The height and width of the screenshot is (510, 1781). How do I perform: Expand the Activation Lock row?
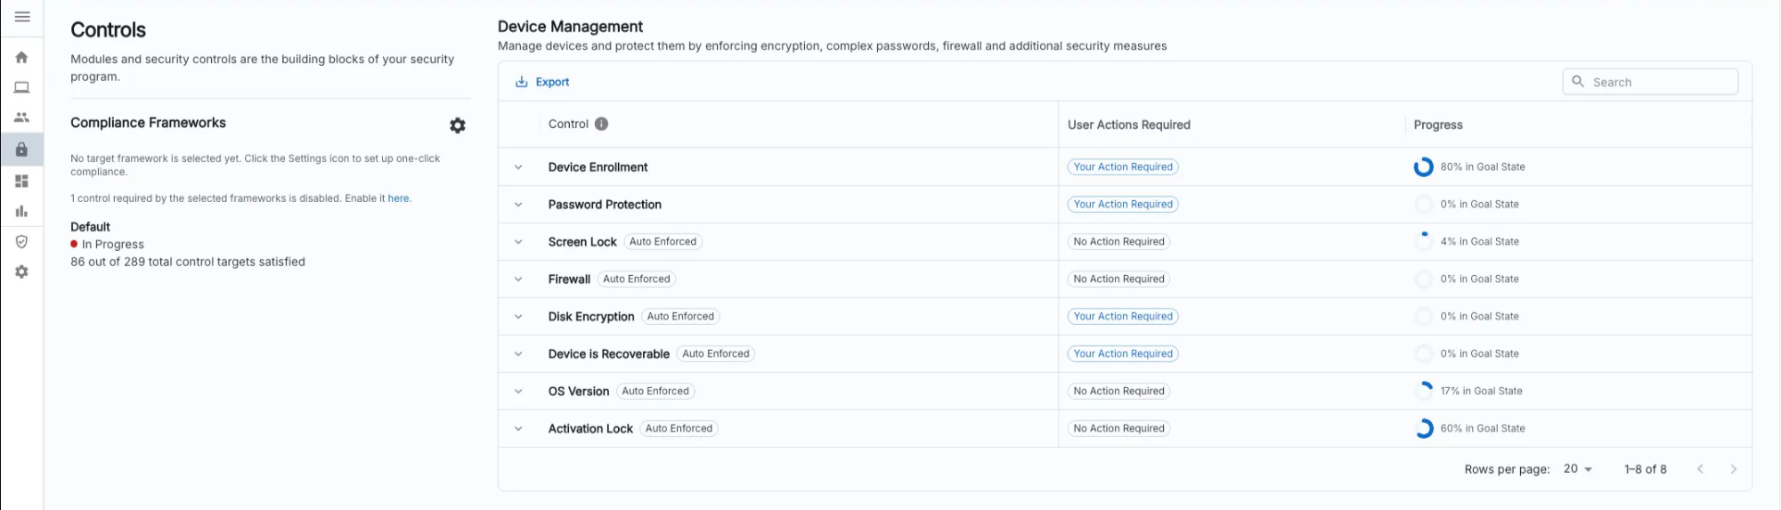[x=518, y=429]
